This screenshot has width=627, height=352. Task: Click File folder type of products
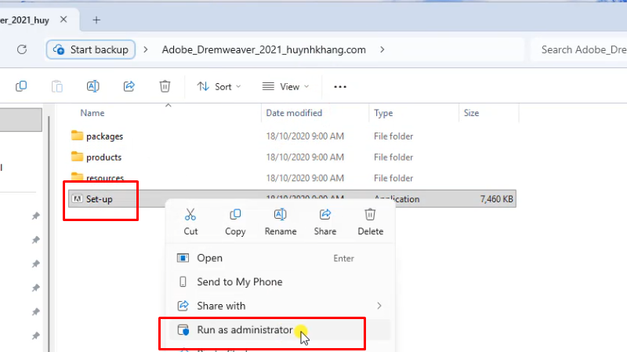click(x=393, y=158)
